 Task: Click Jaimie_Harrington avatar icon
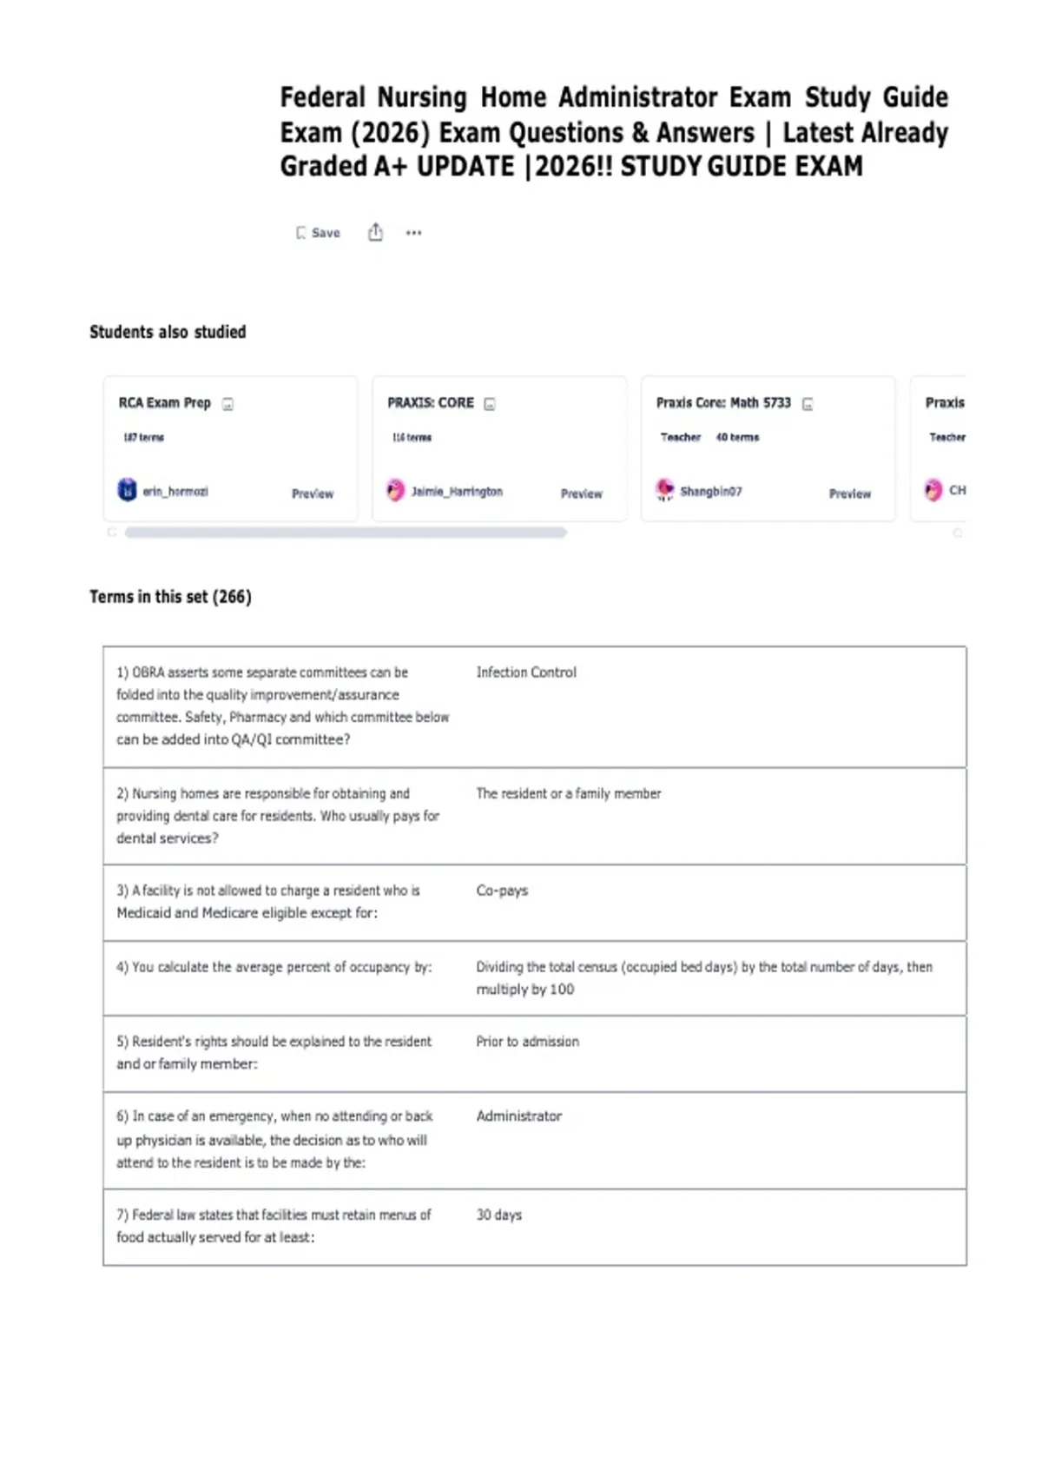pyautogui.click(x=396, y=490)
